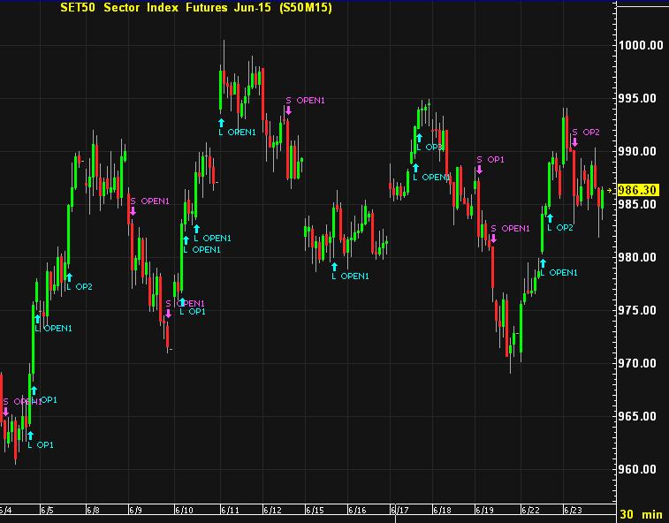This screenshot has width=669, height=523.
Task: Select the 6/10 date on time axis
Action: click(x=184, y=511)
